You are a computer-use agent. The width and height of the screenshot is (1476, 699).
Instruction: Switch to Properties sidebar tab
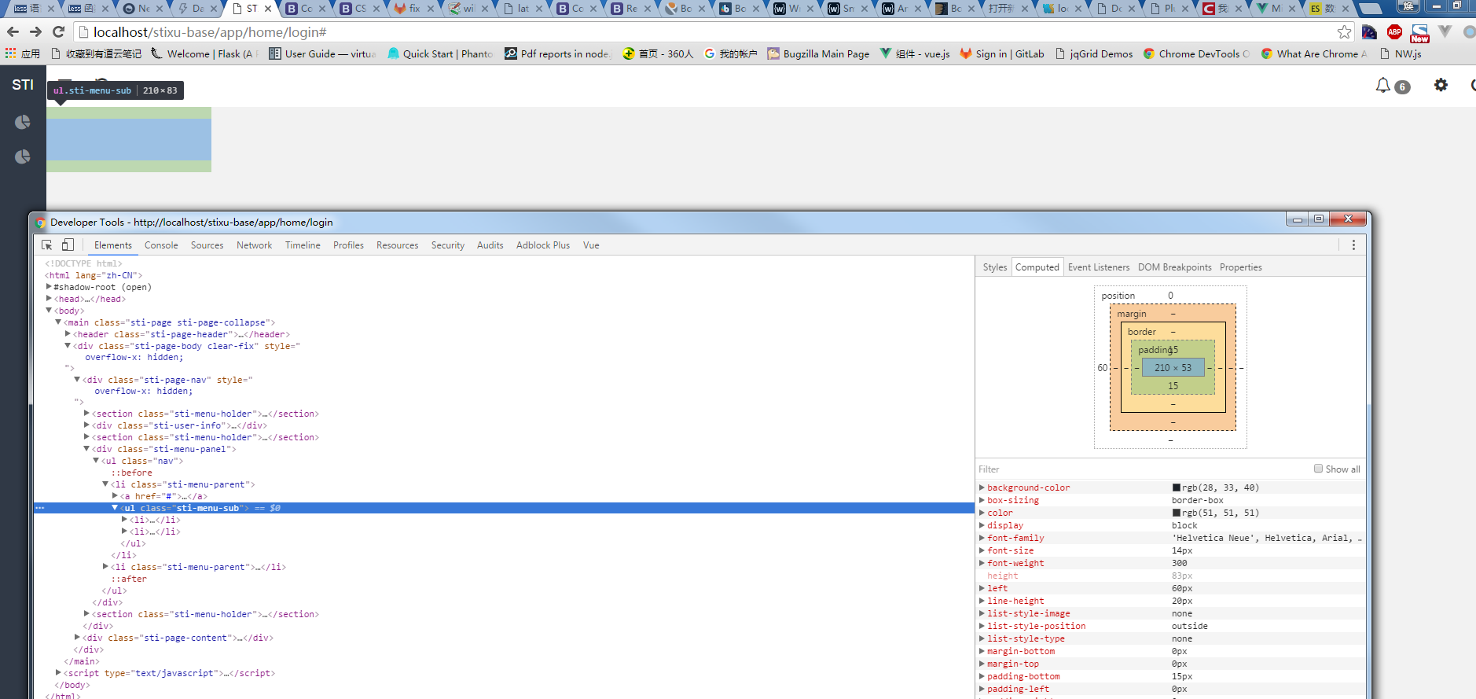coord(1241,267)
